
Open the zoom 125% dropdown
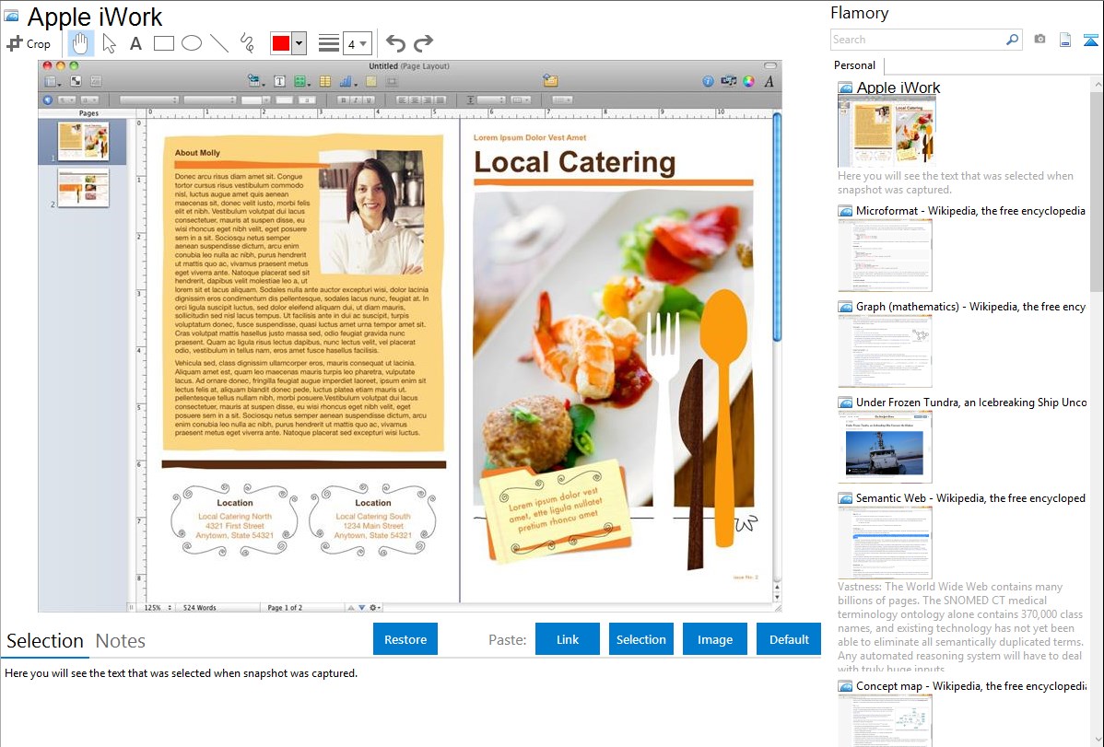(x=158, y=607)
